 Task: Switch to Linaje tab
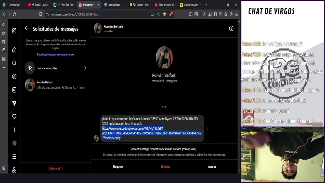pyautogui.click(x=38, y=5)
